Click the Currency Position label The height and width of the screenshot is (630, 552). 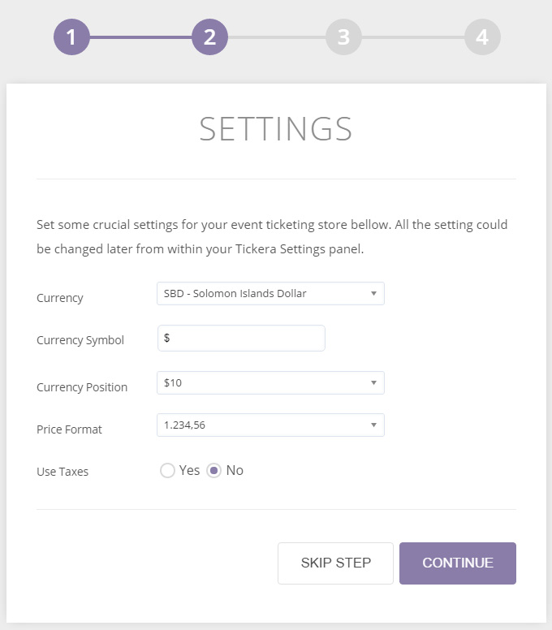[x=82, y=387]
